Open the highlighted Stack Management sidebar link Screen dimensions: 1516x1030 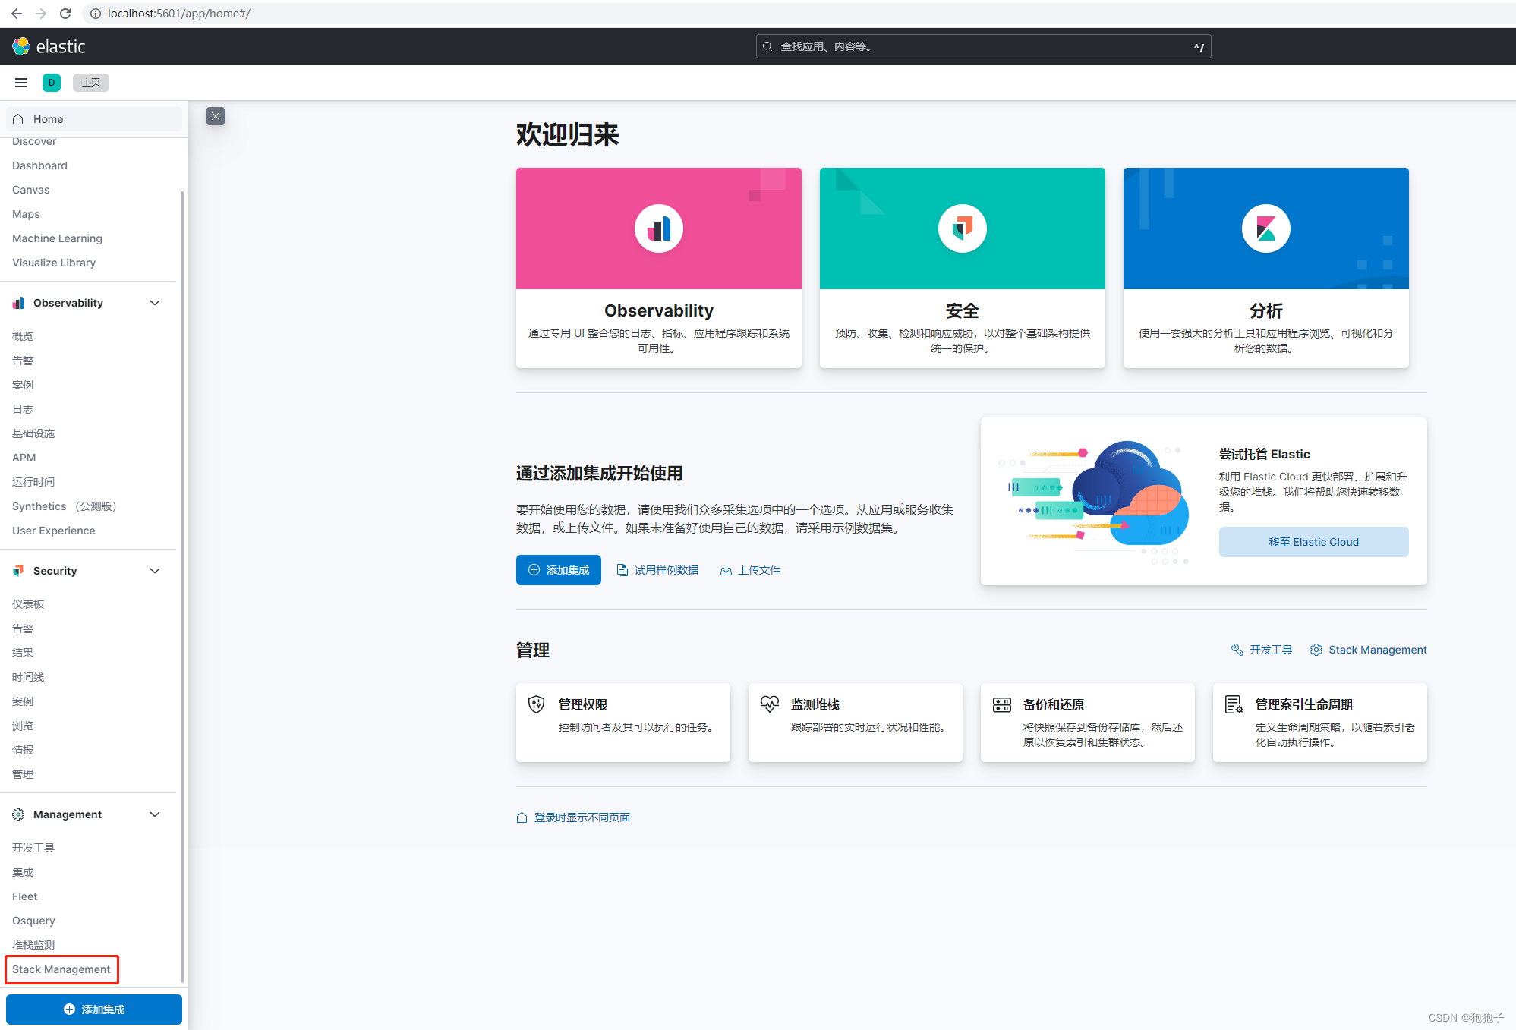[61, 969]
